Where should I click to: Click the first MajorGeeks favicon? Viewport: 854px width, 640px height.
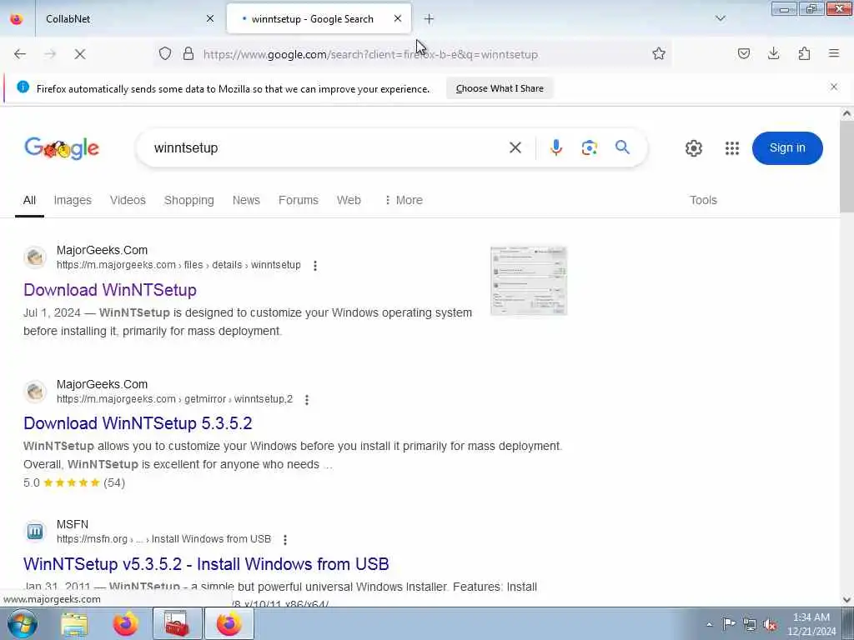35,257
